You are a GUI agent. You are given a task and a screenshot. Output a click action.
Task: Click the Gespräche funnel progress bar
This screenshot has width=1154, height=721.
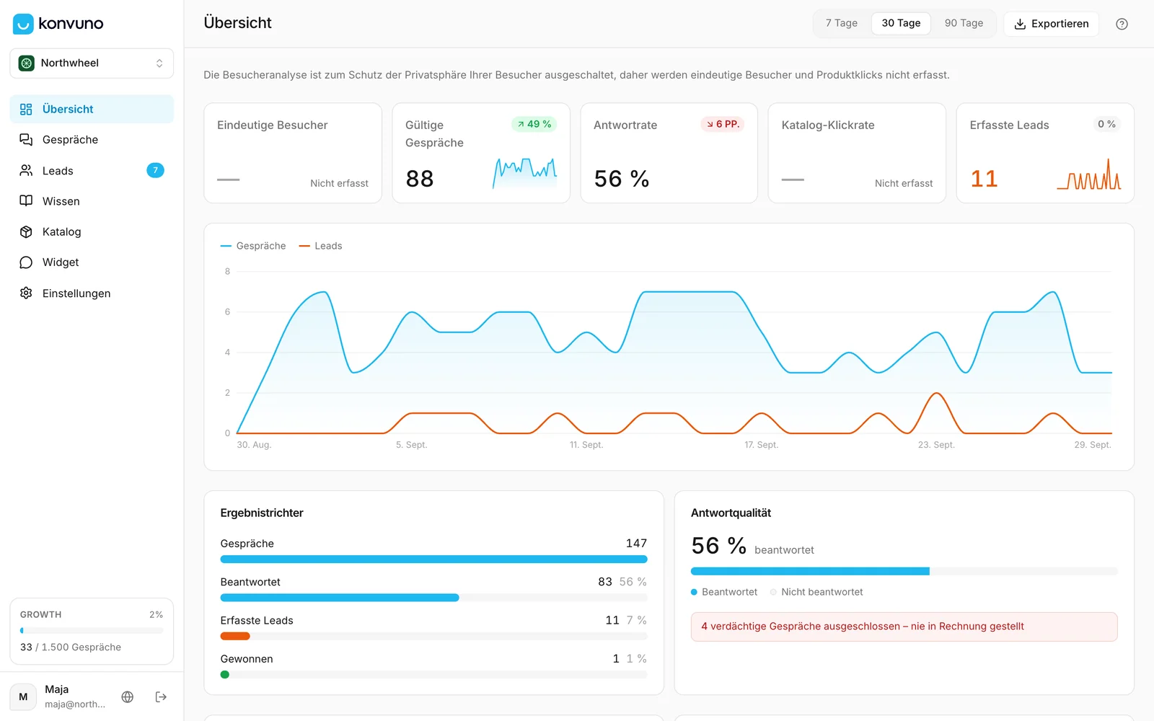click(433, 559)
